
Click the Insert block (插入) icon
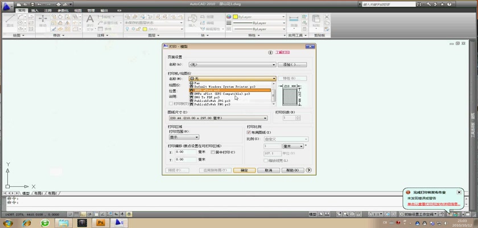(x=192, y=21)
